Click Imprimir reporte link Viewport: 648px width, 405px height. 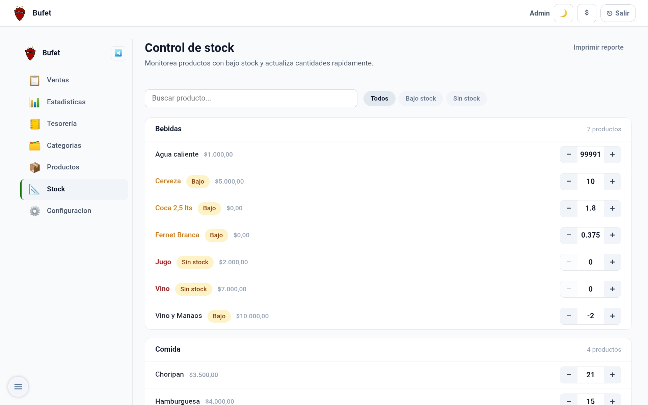pos(598,47)
